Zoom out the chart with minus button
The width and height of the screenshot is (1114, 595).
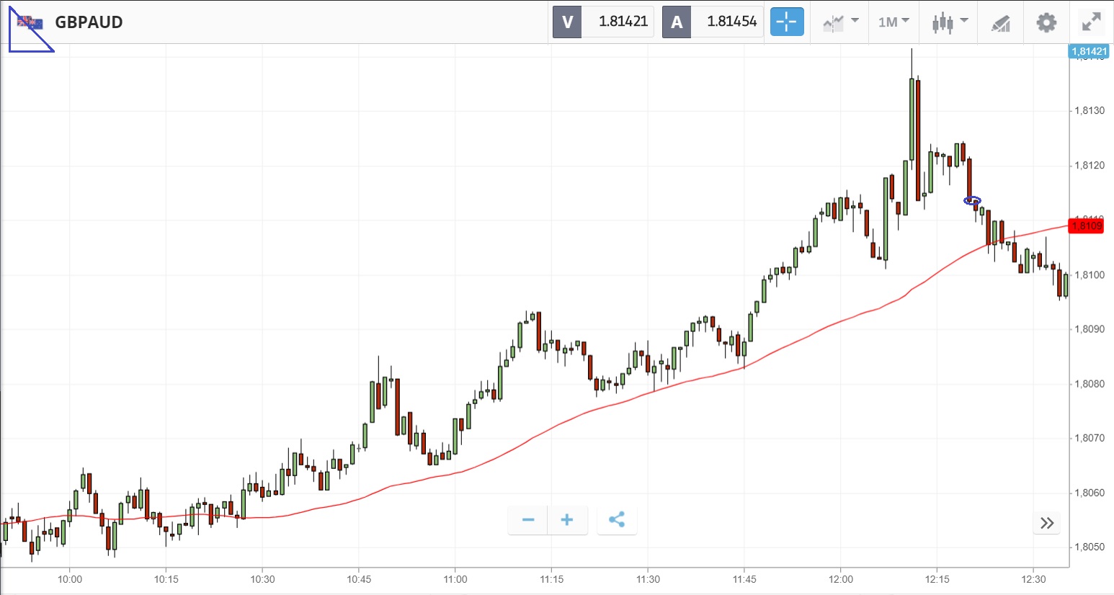coord(528,520)
